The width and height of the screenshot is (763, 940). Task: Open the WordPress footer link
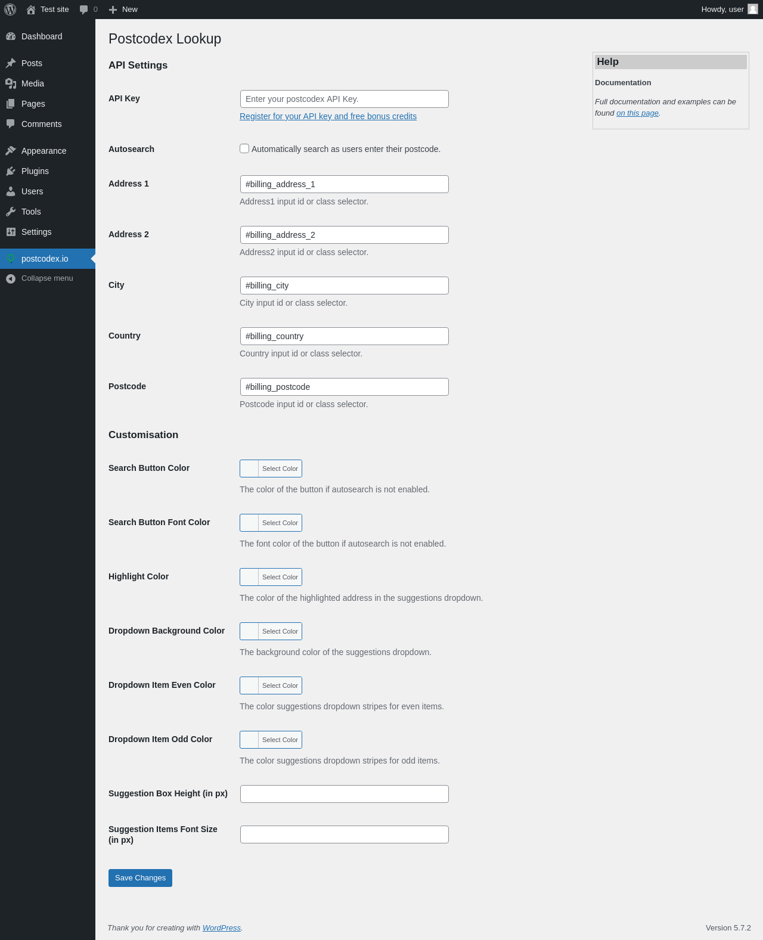(221, 928)
